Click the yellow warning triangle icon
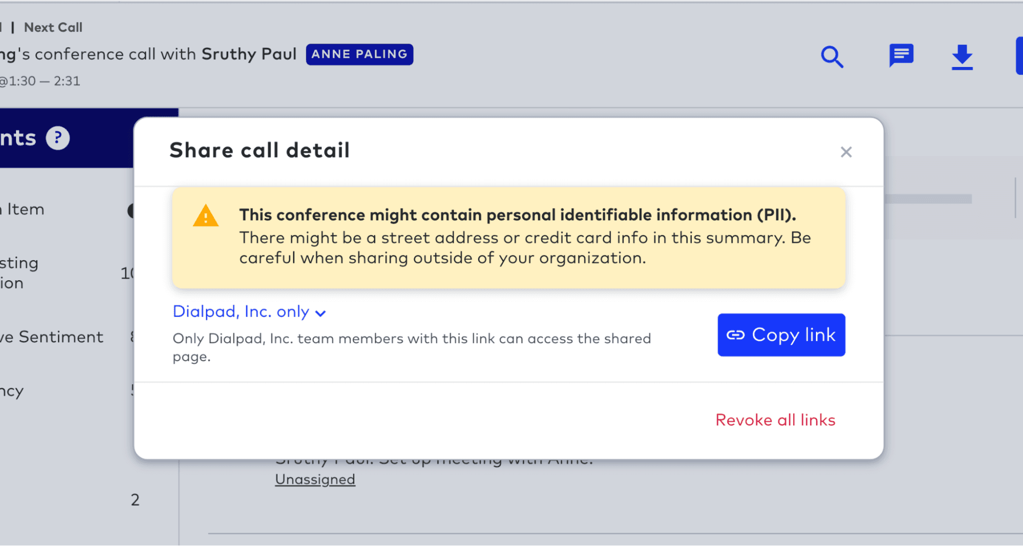Screen dimensions: 1023x546 [206, 216]
